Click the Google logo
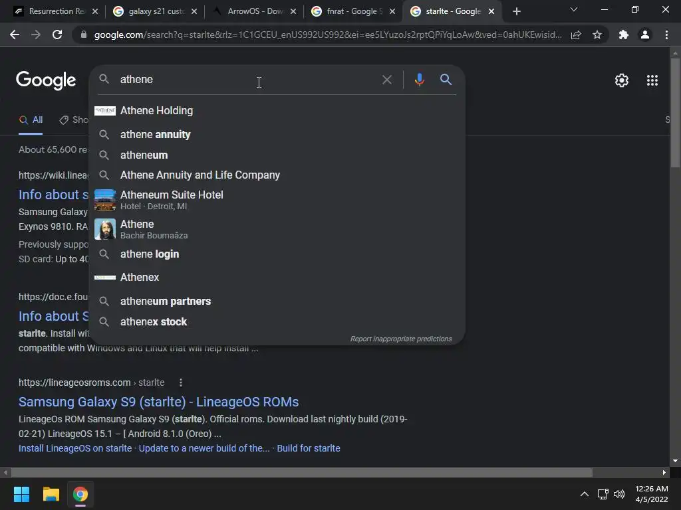681x510 pixels. [46, 80]
